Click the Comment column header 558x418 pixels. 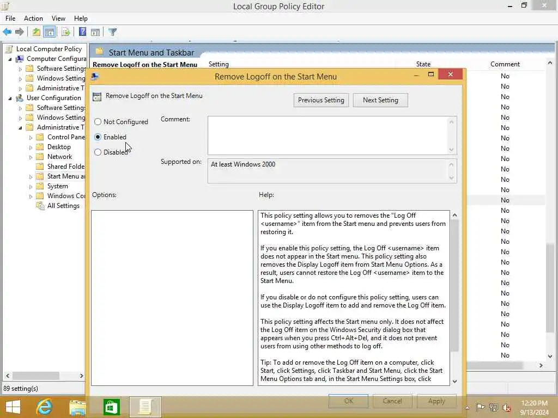coord(505,64)
